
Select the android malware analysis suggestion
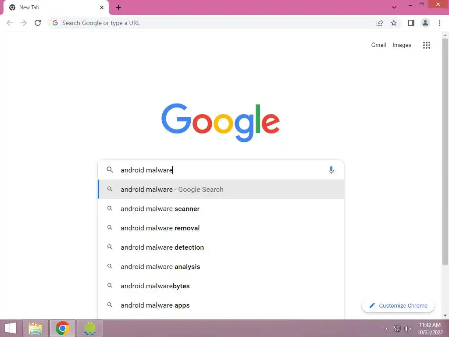click(x=221, y=266)
